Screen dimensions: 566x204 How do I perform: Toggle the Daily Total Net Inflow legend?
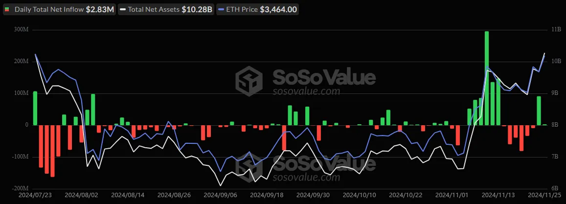pos(59,10)
